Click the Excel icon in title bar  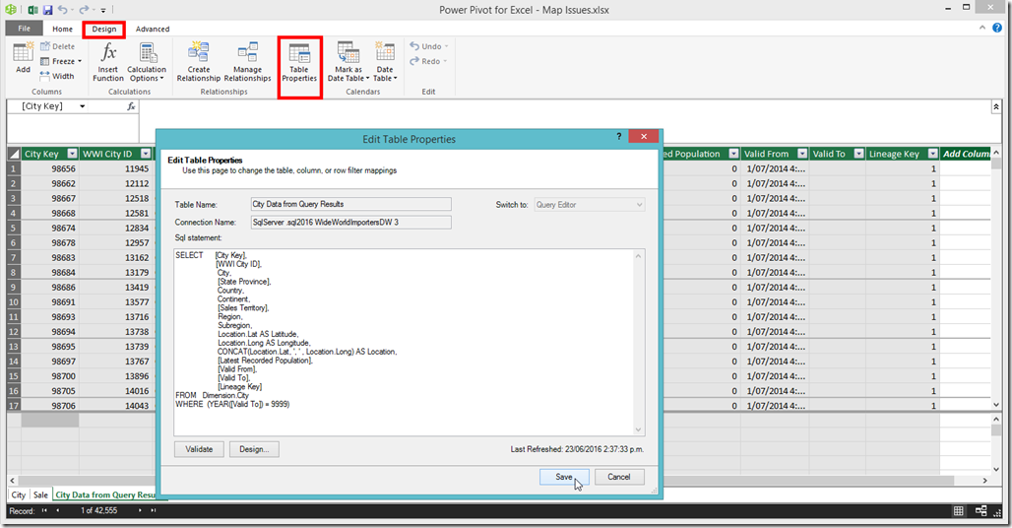(x=32, y=10)
